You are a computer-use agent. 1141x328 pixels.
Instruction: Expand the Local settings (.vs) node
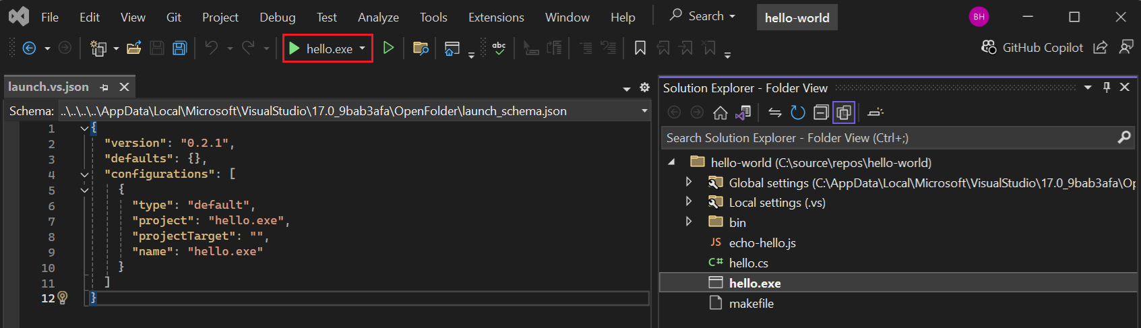pyautogui.click(x=688, y=201)
